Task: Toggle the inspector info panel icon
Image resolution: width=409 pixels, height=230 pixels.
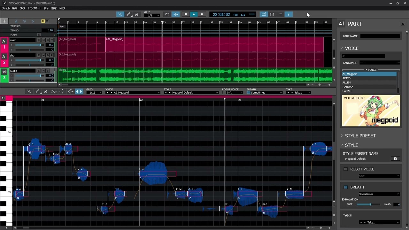Action: (x=289, y=14)
